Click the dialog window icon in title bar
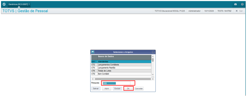This screenshot has width=247, height=96. (92, 52)
